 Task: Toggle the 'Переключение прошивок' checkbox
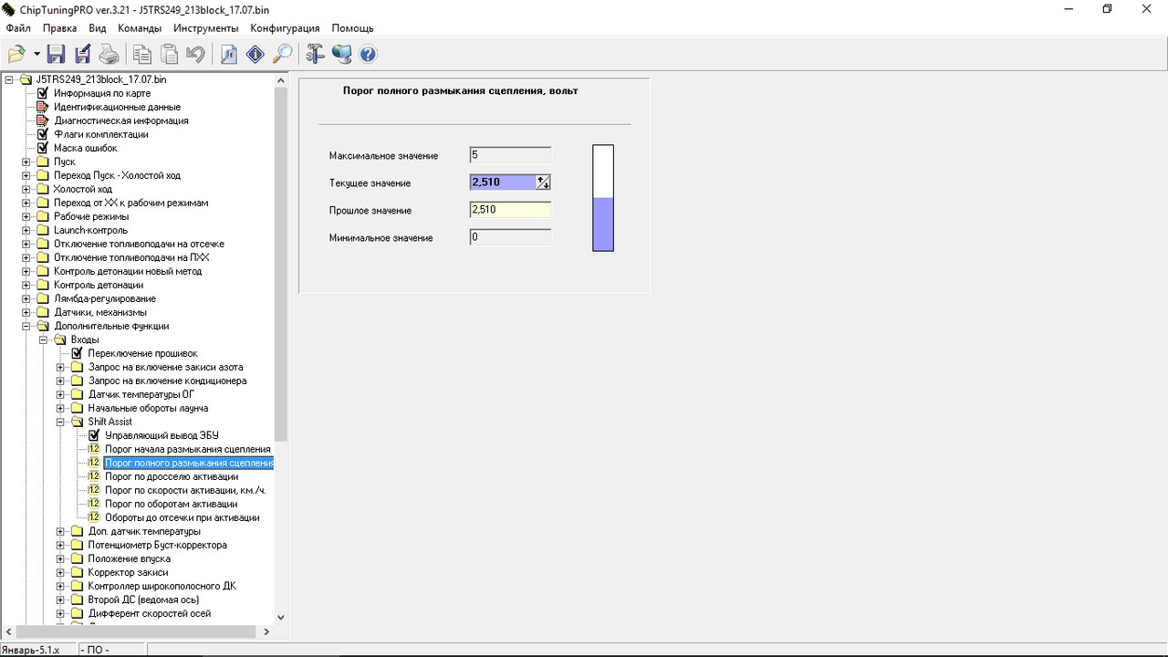[x=77, y=353]
